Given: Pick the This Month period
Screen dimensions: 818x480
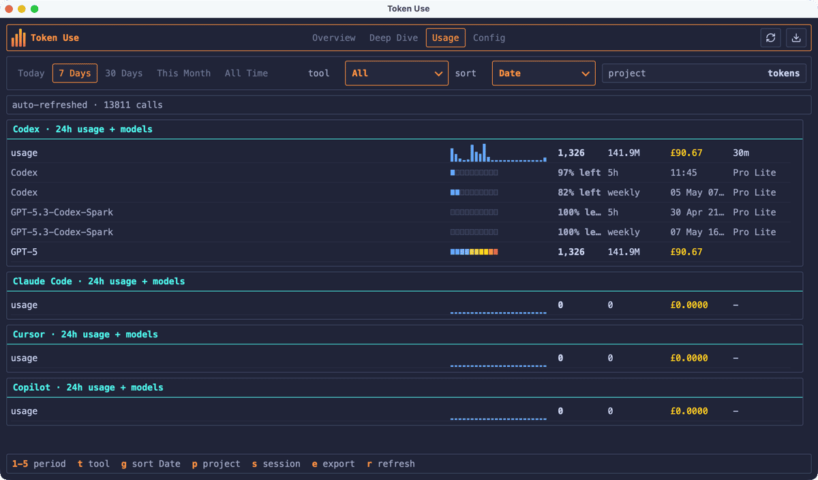Looking at the screenshot, I should (184, 73).
